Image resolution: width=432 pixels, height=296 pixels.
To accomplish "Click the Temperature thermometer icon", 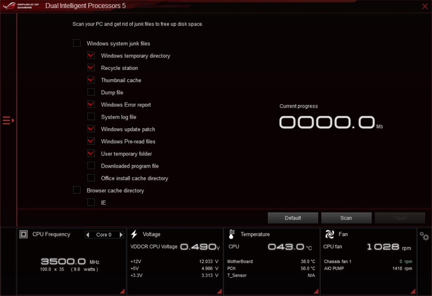I will [x=232, y=234].
